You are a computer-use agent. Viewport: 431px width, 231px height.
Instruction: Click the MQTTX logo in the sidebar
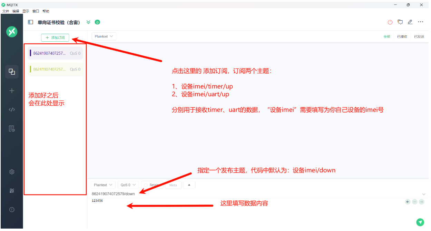click(12, 32)
